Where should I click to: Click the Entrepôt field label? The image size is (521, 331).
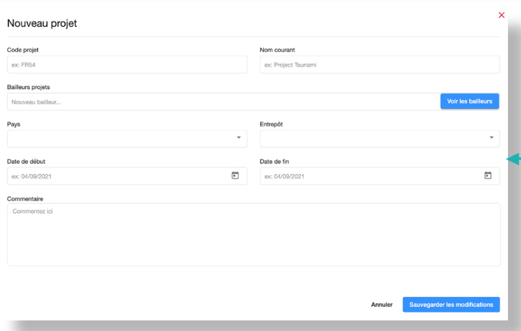pyautogui.click(x=272, y=124)
